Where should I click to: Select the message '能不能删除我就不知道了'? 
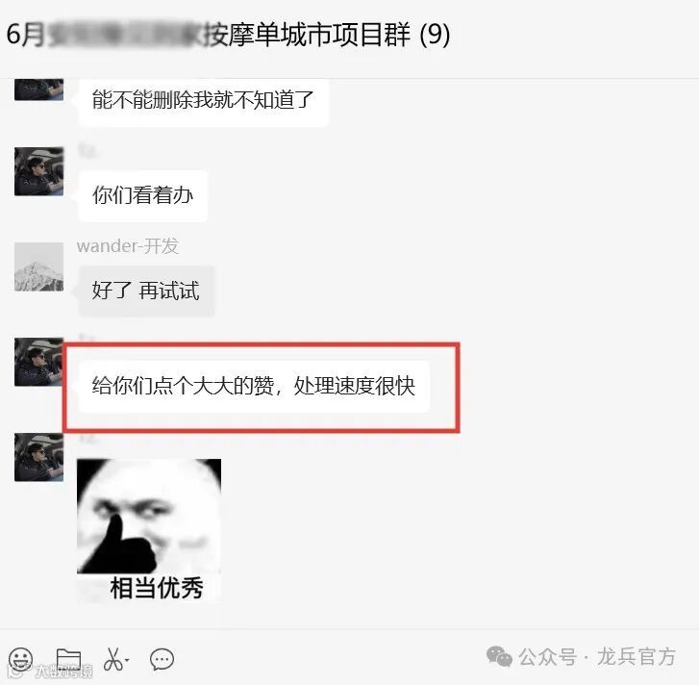click(x=203, y=101)
